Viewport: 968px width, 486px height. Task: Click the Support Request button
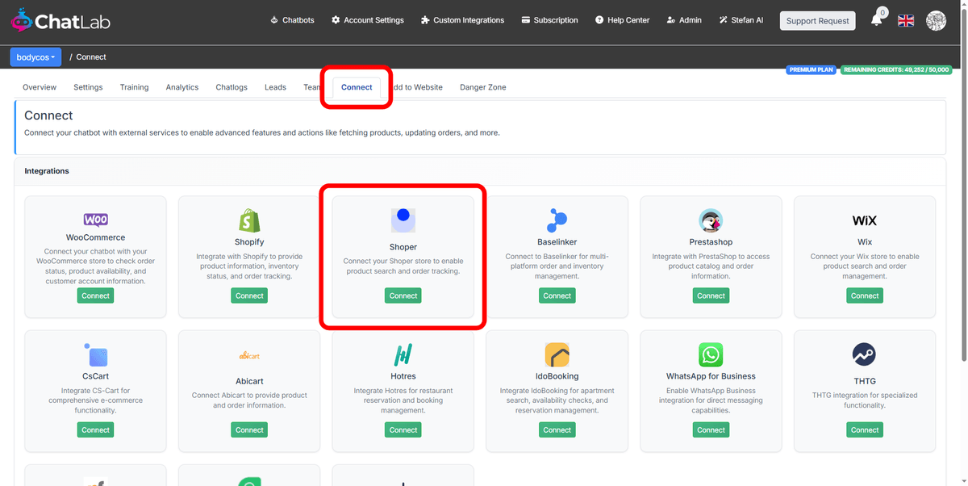[817, 20]
